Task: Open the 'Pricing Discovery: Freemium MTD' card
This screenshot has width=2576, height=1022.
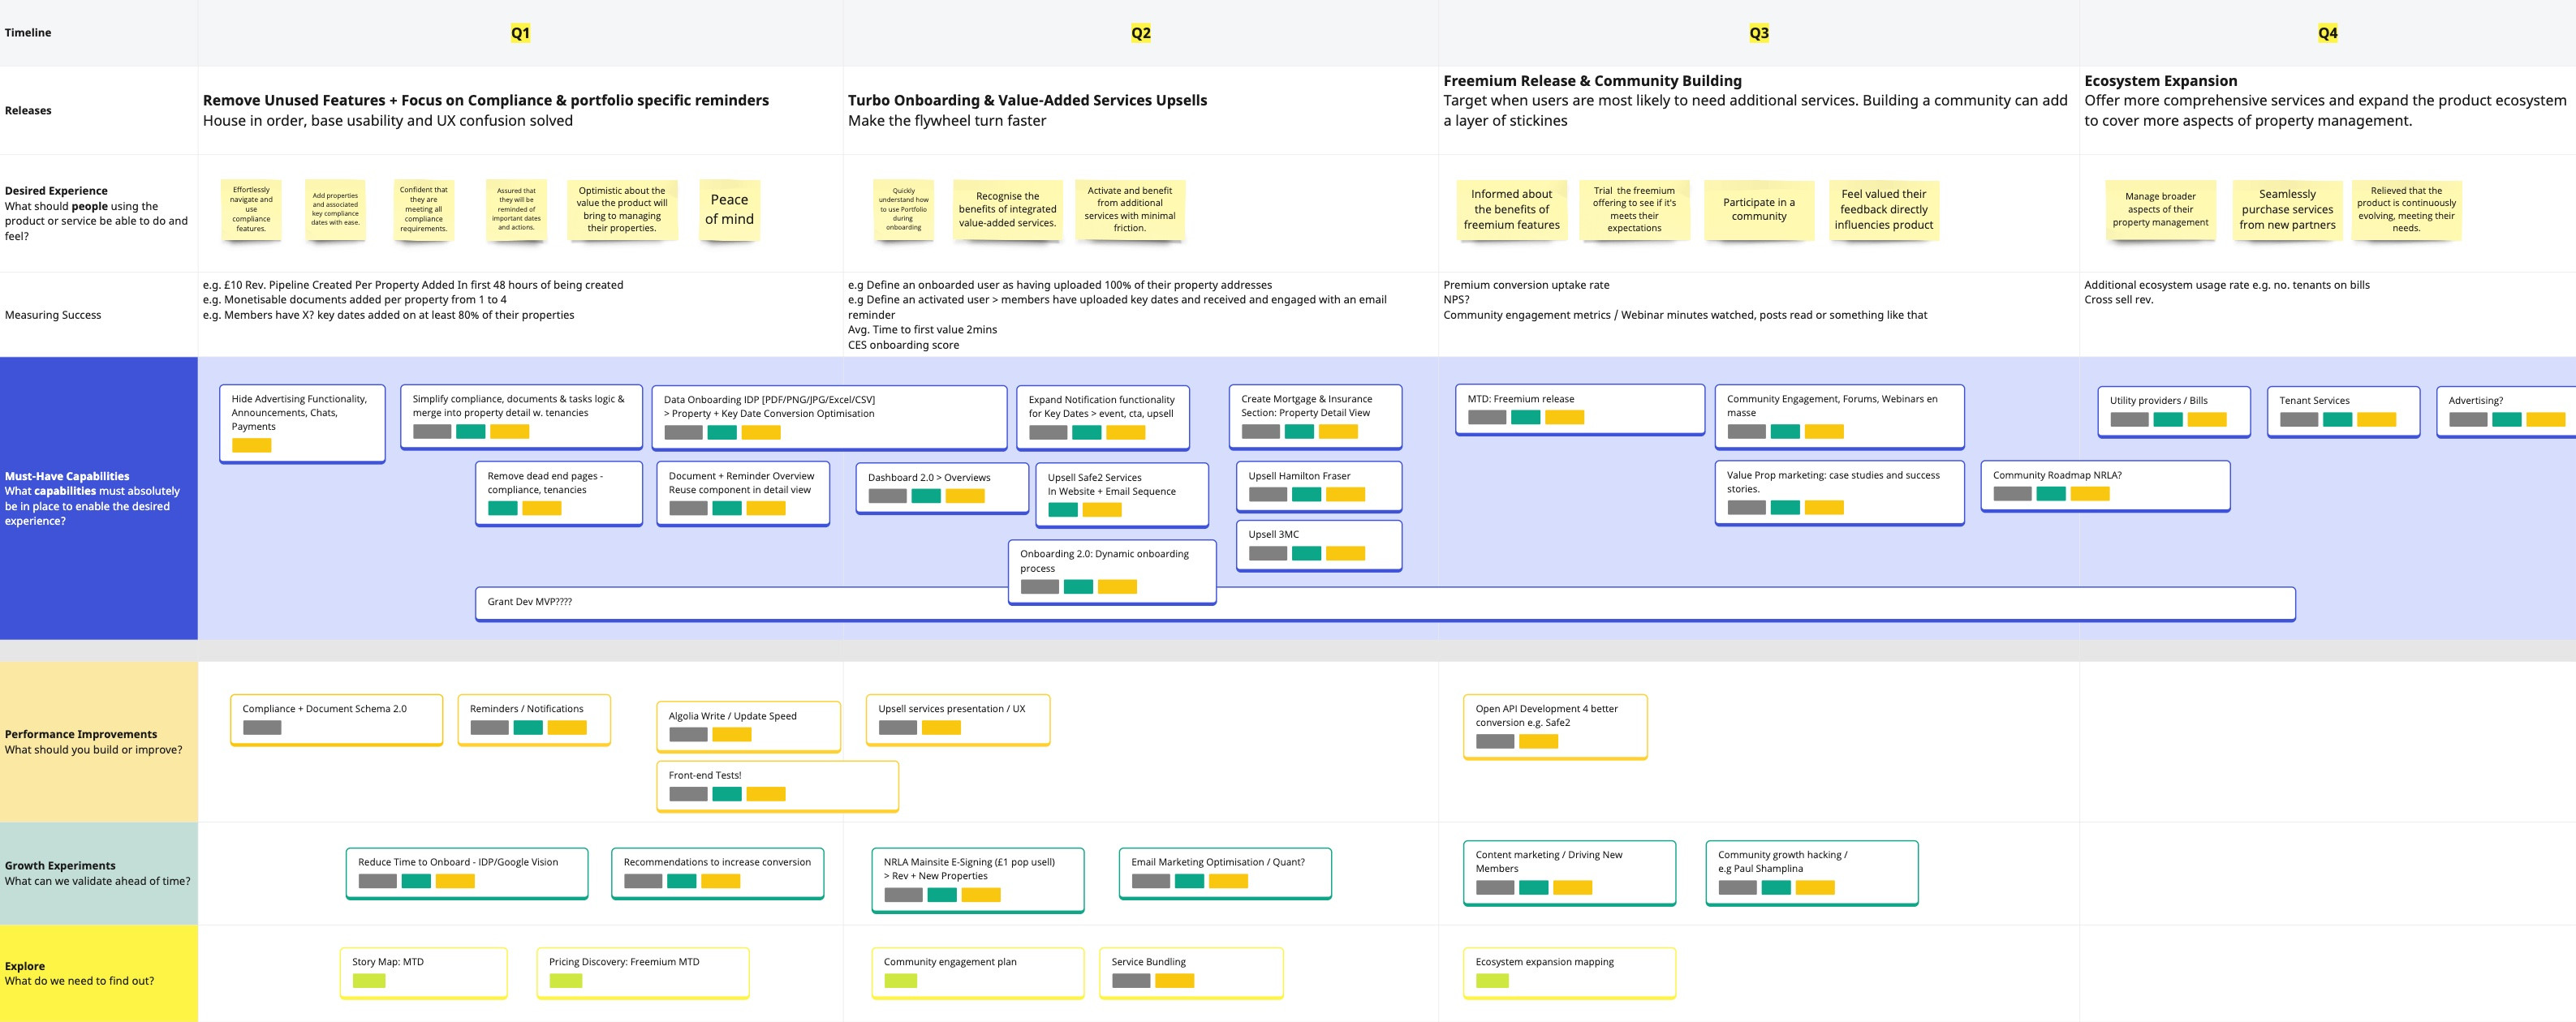Action: 643,973
